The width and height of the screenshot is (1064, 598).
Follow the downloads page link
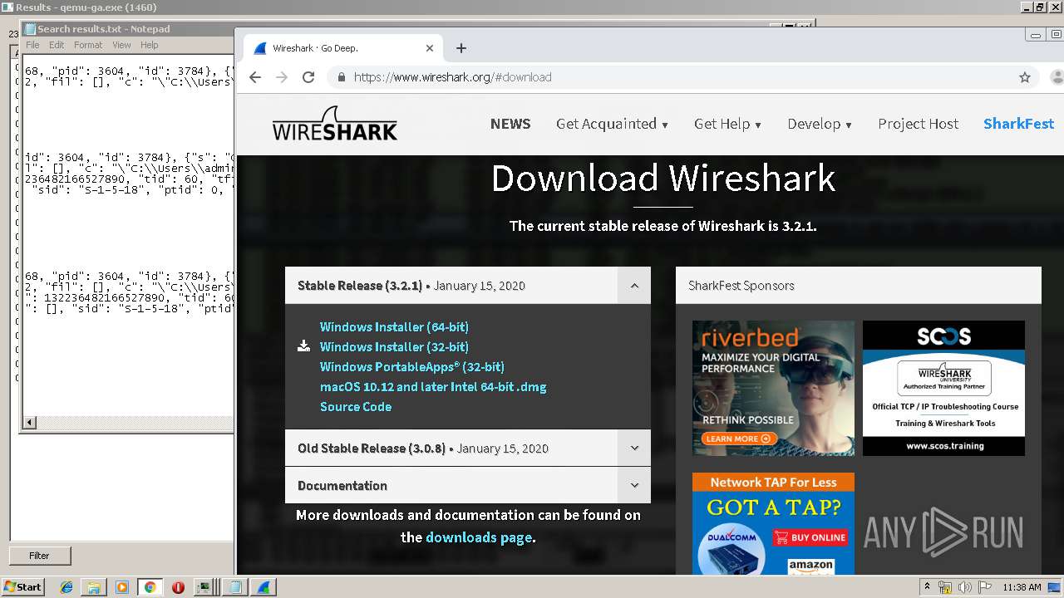click(x=479, y=537)
